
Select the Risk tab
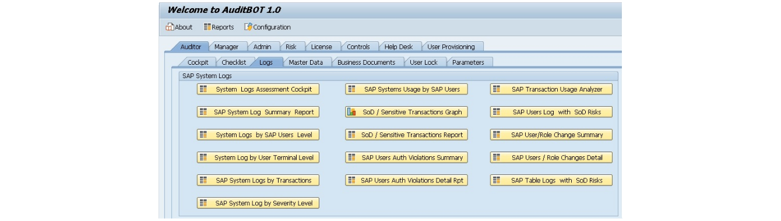[291, 47]
